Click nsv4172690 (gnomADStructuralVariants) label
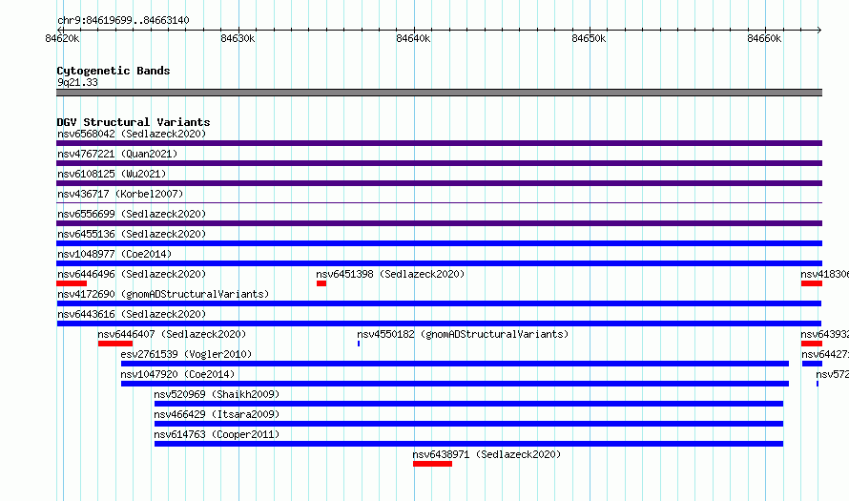The image size is (849, 501). click(x=163, y=294)
